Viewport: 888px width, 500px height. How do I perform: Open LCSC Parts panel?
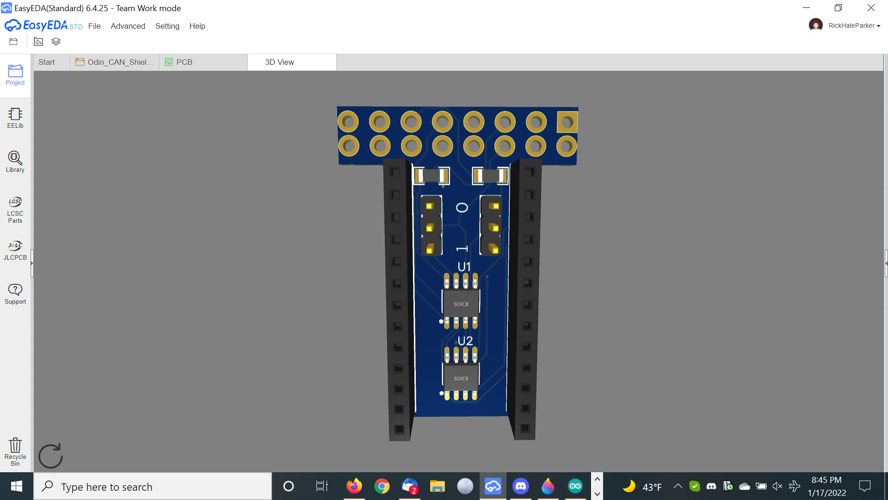click(15, 210)
